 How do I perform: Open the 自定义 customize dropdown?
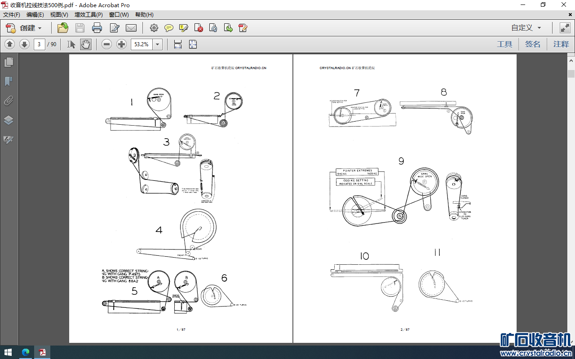526,28
